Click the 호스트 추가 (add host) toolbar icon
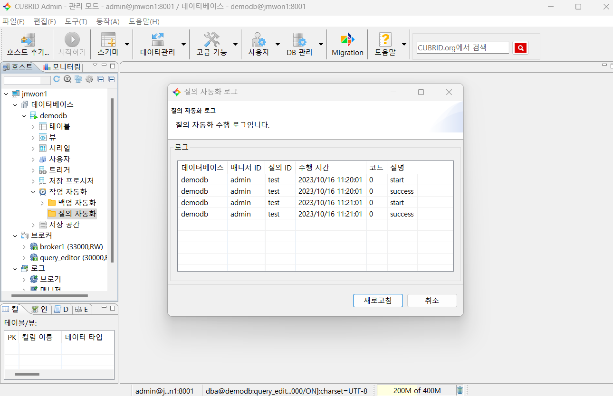 [x=28, y=40]
